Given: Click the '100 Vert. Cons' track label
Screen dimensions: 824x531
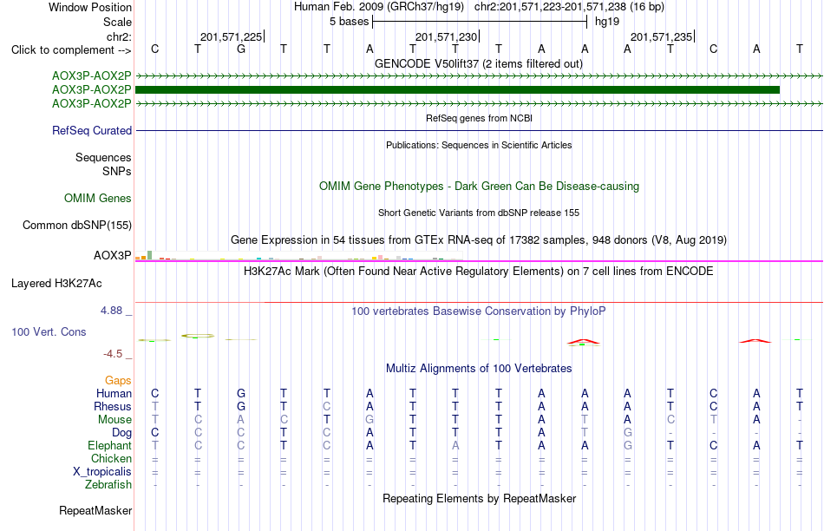Looking at the screenshot, I should 49,331.
